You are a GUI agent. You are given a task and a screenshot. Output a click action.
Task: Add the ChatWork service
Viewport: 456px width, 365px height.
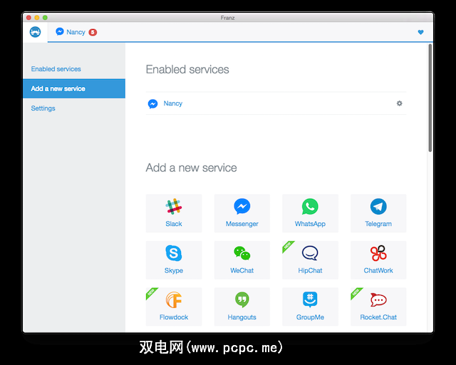tap(378, 260)
